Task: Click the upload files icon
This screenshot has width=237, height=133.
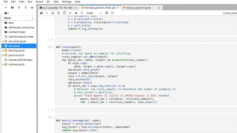Action: pyautogui.click(x=19, y=7)
